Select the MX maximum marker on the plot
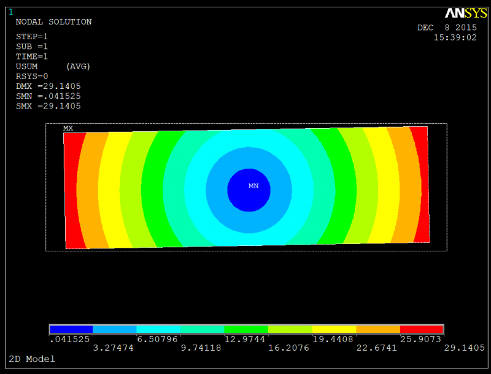491x374 pixels. (x=68, y=129)
